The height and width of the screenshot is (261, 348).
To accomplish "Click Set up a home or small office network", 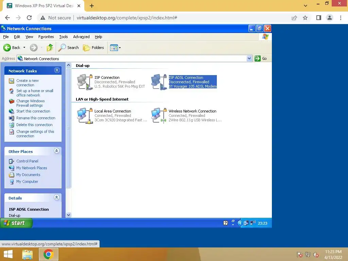I will (x=35, y=93).
